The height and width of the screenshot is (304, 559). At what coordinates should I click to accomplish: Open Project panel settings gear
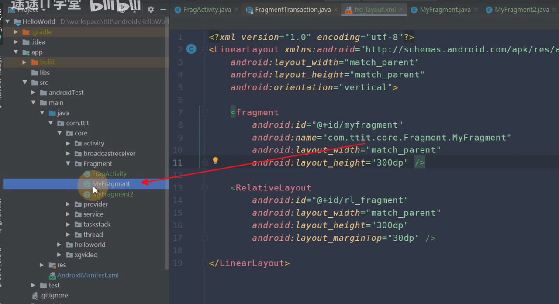click(x=151, y=10)
